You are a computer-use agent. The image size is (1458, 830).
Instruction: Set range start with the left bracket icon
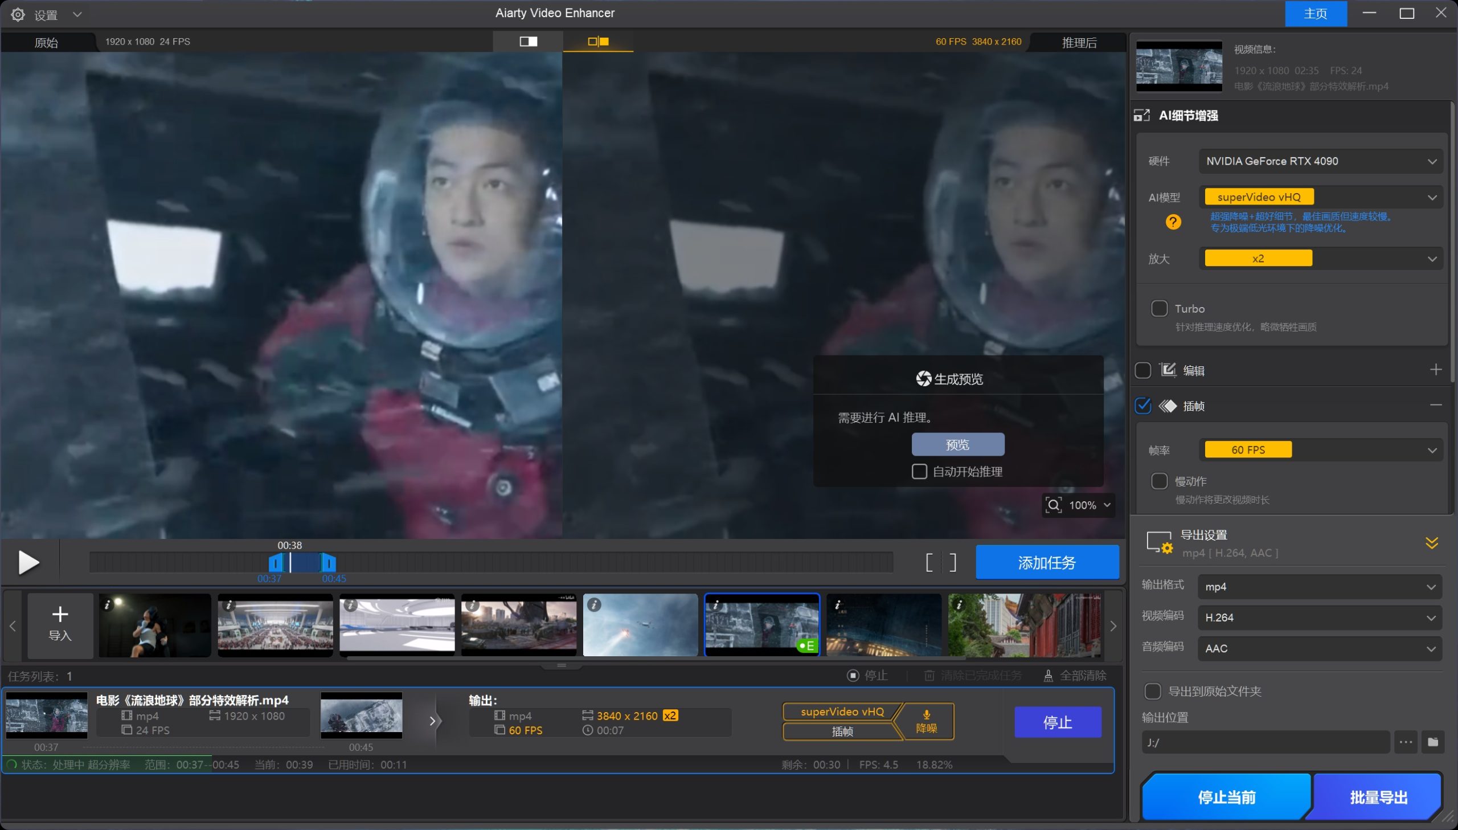tap(929, 563)
